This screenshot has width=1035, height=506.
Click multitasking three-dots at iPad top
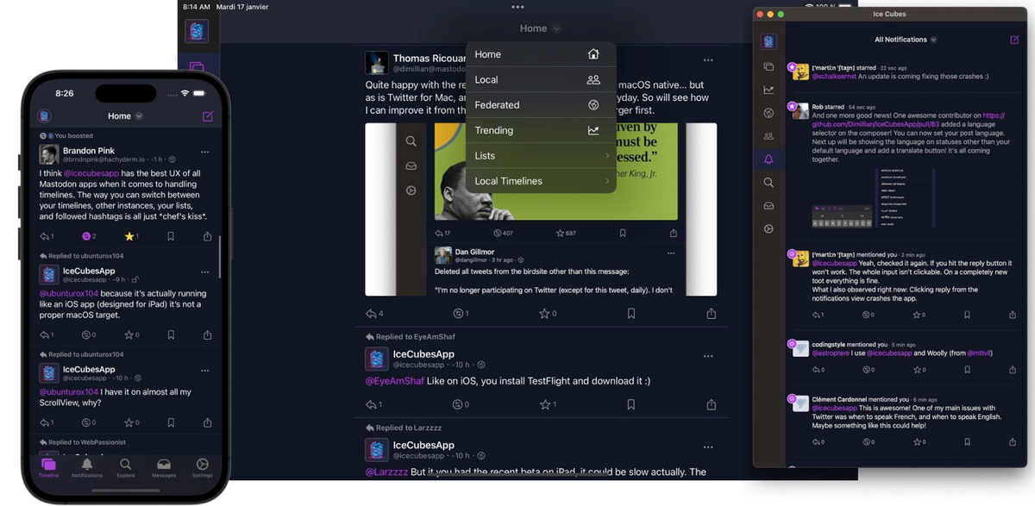tap(517, 7)
